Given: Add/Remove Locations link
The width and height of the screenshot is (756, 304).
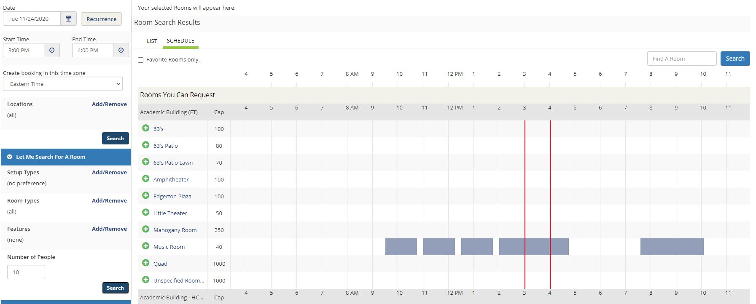Looking at the screenshot, I should pyautogui.click(x=109, y=104).
